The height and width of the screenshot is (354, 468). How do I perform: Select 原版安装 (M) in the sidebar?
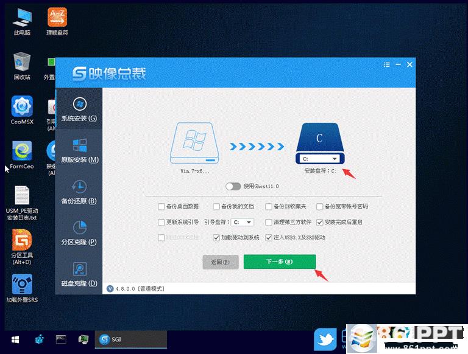[x=79, y=150]
